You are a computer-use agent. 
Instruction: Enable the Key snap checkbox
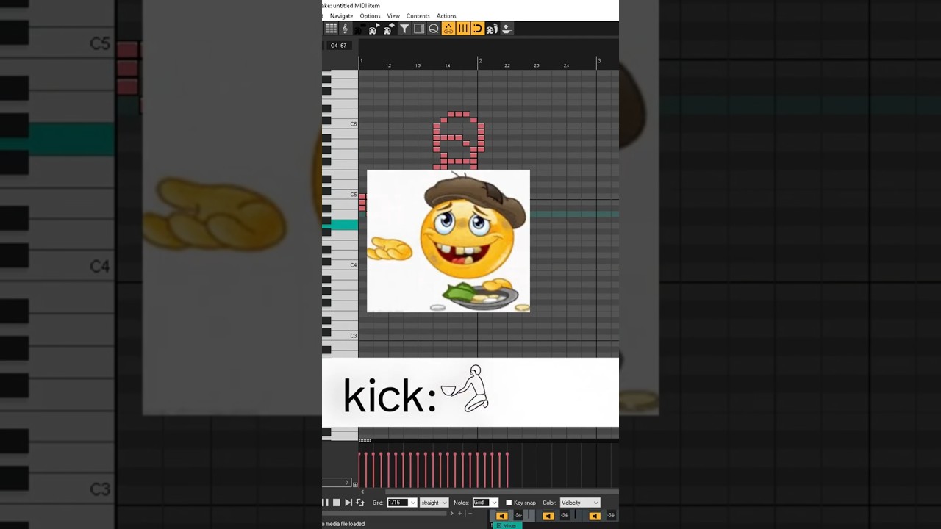(x=509, y=503)
